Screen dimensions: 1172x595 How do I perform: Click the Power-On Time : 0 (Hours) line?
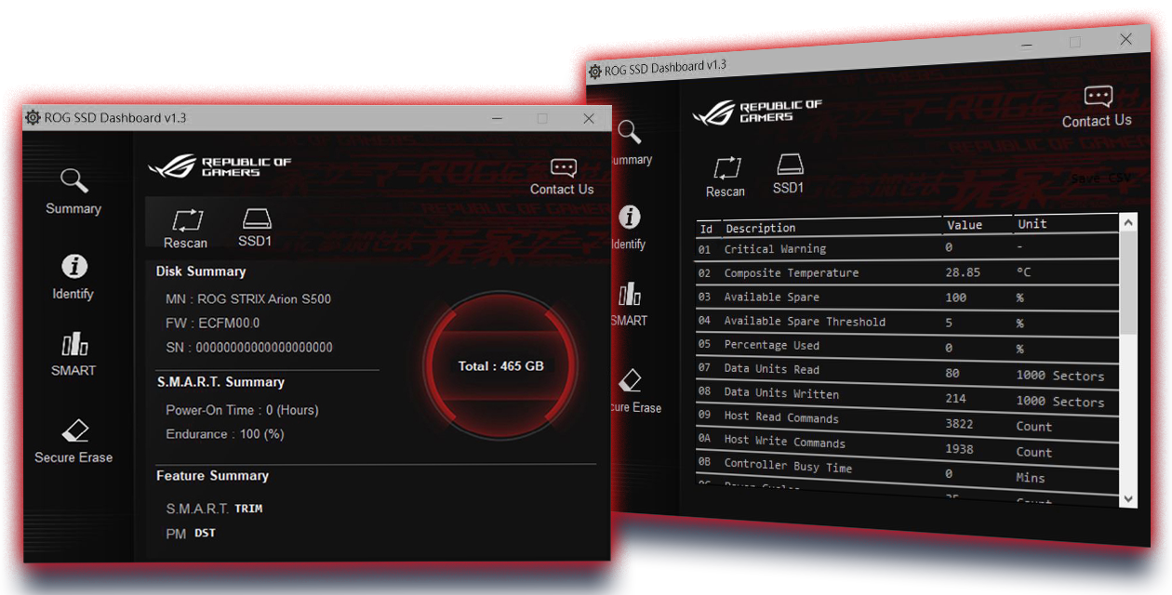(x=242, y=410)
